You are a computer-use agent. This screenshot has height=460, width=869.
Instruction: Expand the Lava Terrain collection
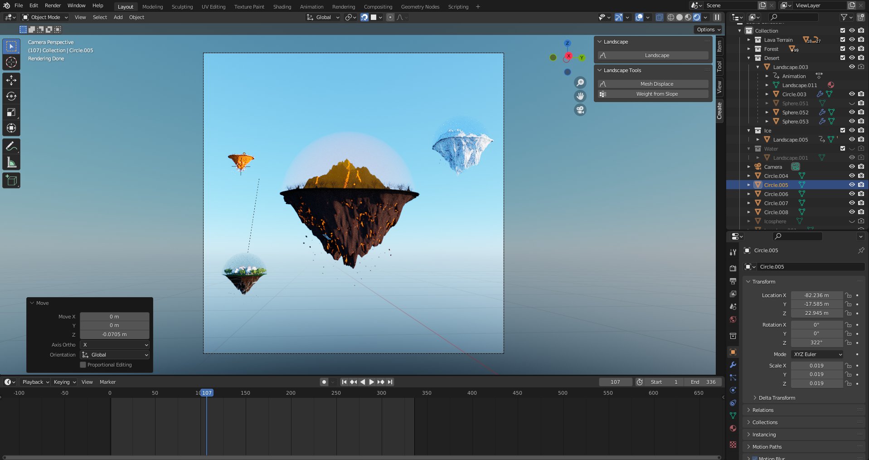click(749, 40)
